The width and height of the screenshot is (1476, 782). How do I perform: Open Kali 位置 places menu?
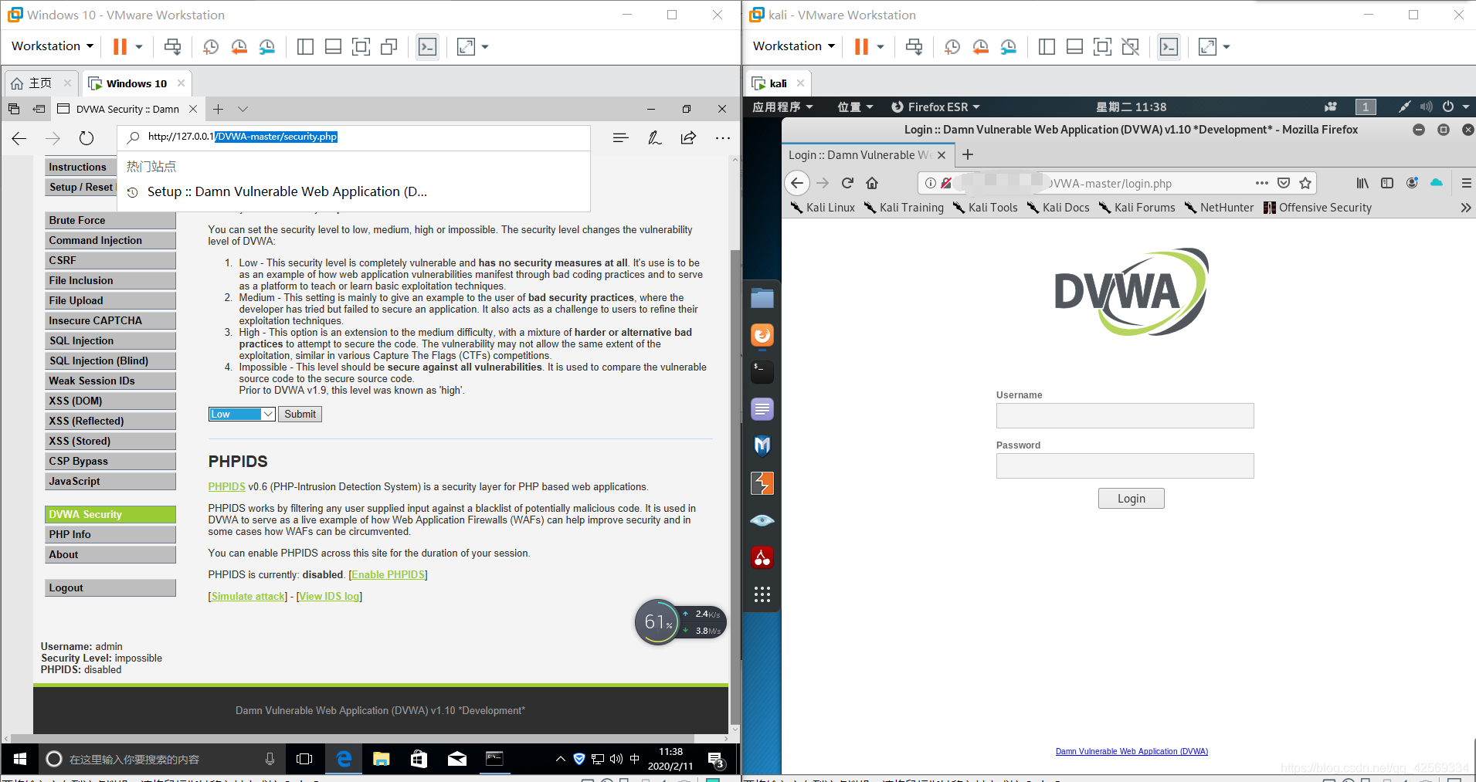pyautogui.click(x=855, y=107)
